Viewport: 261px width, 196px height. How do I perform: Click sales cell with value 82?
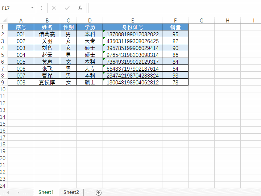(175, 41)
